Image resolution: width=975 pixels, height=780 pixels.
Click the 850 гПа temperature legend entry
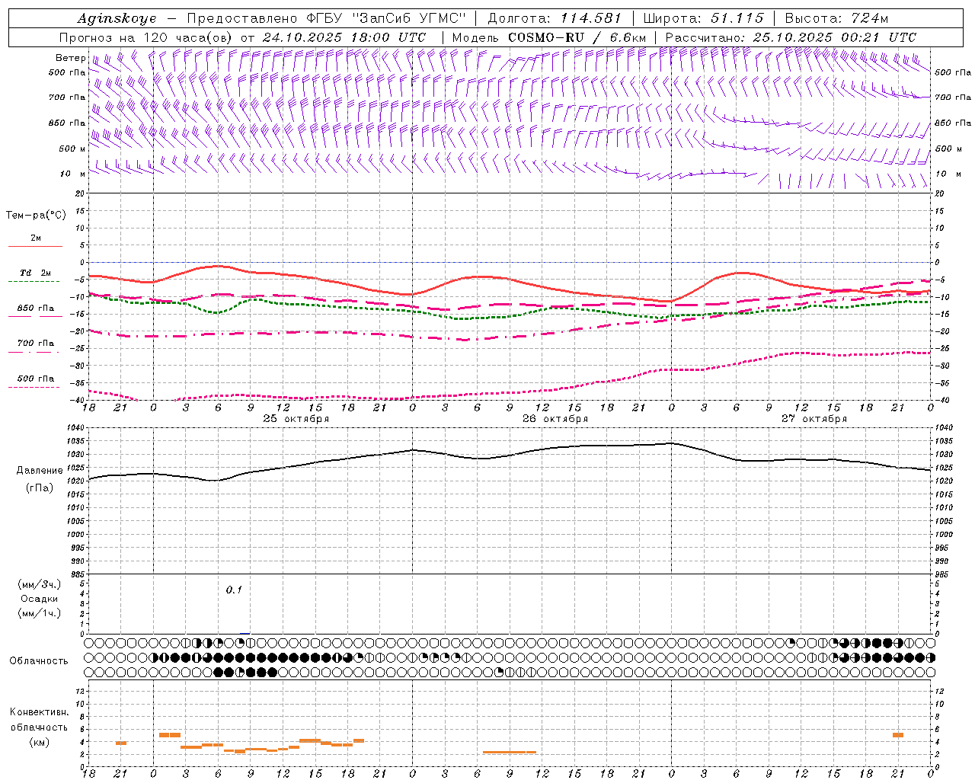tap(35, 311)
